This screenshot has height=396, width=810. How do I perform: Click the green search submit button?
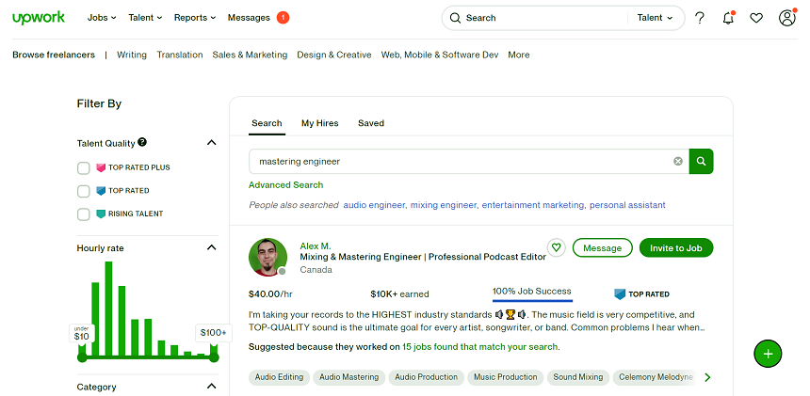coord(701,162)
